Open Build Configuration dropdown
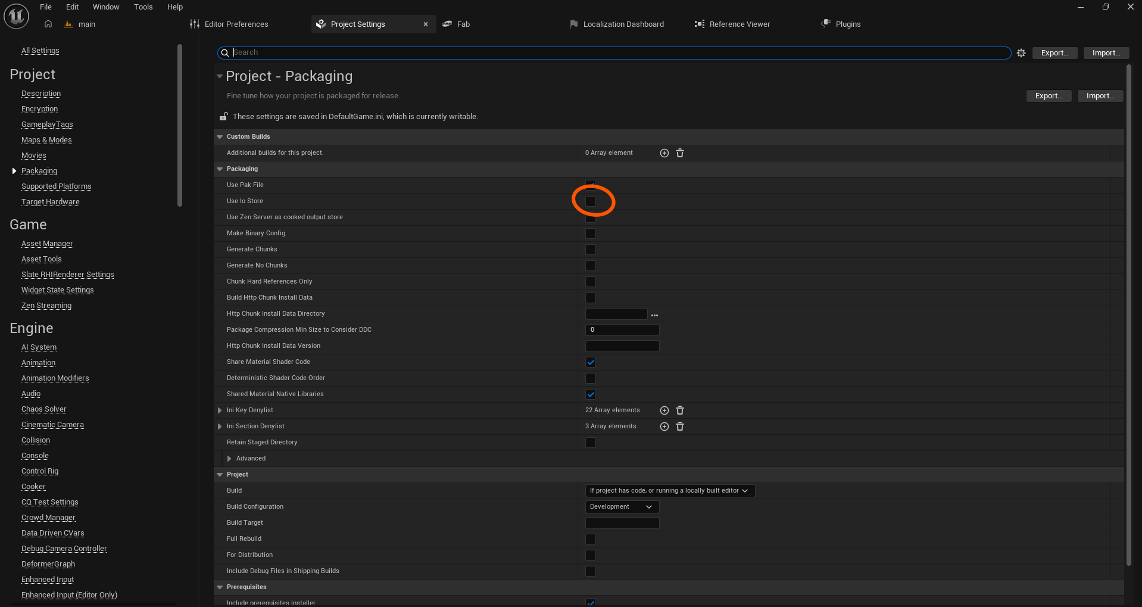 click(622, 507)
